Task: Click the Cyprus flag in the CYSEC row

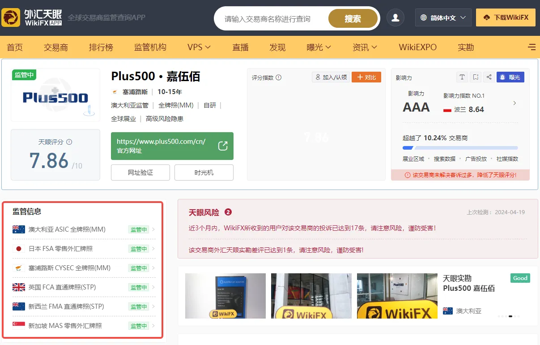Action: 19,268
